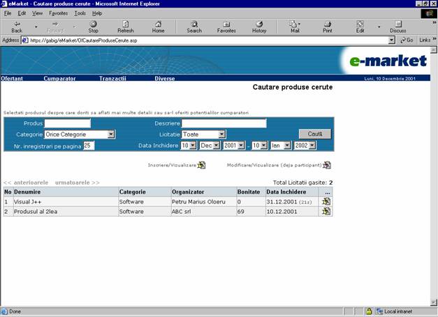Open the Favorites toolbar icon
This screenshot has width=438, height=317.
226,26
